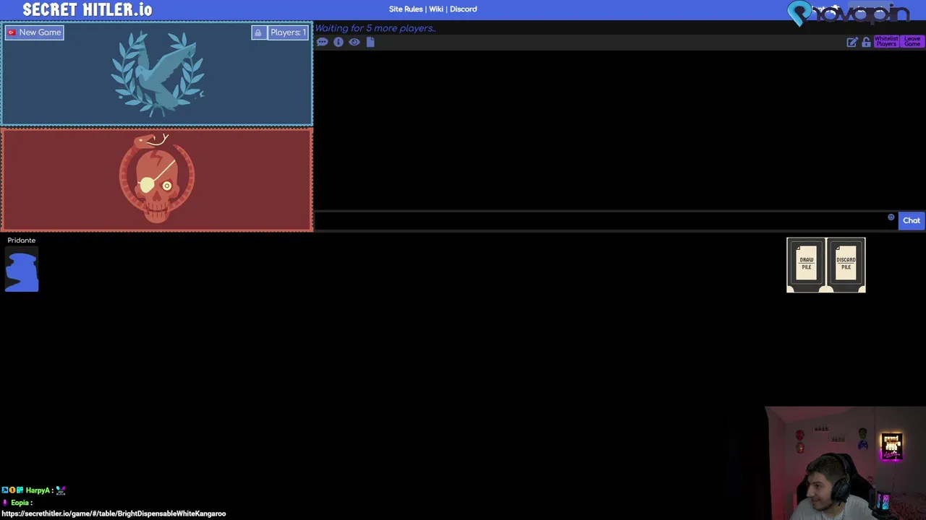Open the chat bubble view icon

click(322, 42)
